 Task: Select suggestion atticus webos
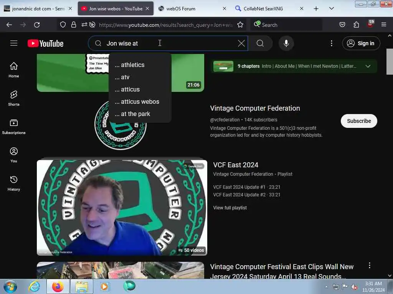(140, 101)
